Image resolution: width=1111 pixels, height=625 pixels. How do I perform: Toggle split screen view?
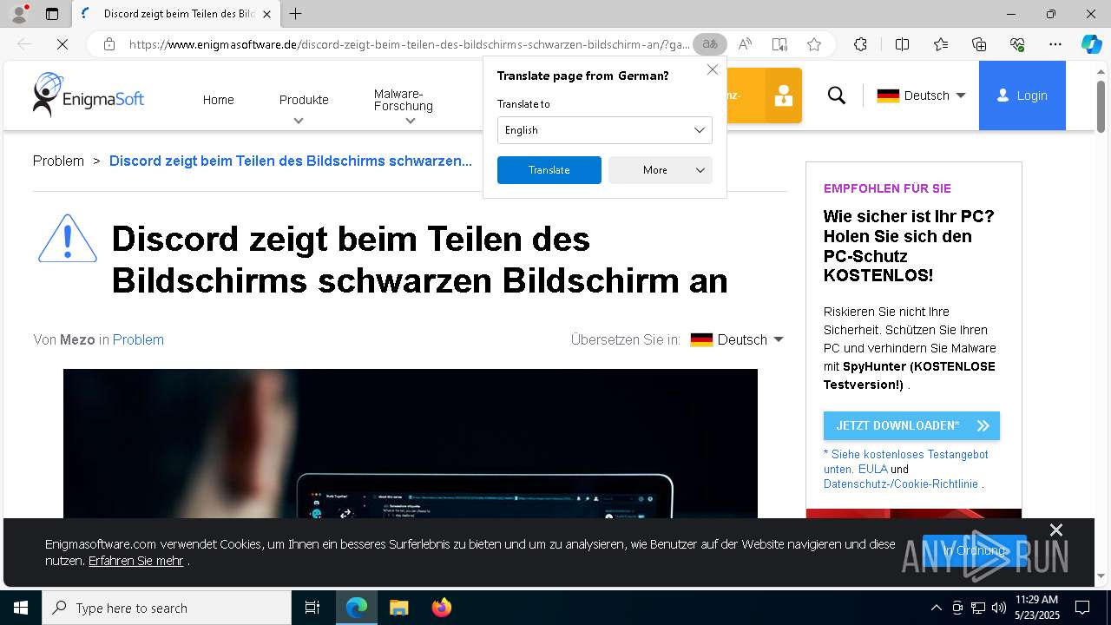pos(902,44)
